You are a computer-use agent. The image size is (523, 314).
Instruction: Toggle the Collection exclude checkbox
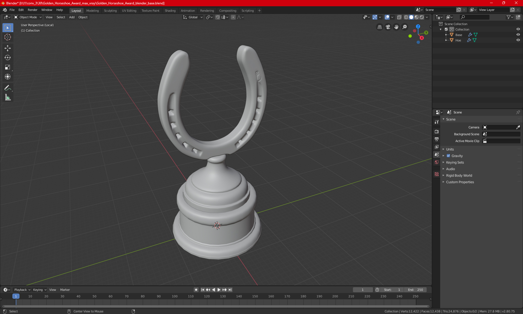[446, 29]
